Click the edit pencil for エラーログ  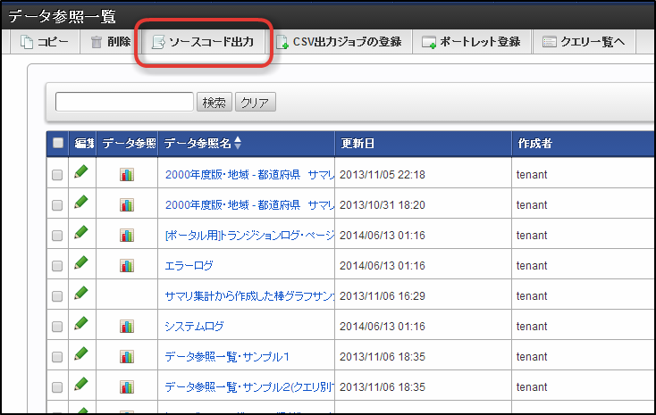click(81, 263)
